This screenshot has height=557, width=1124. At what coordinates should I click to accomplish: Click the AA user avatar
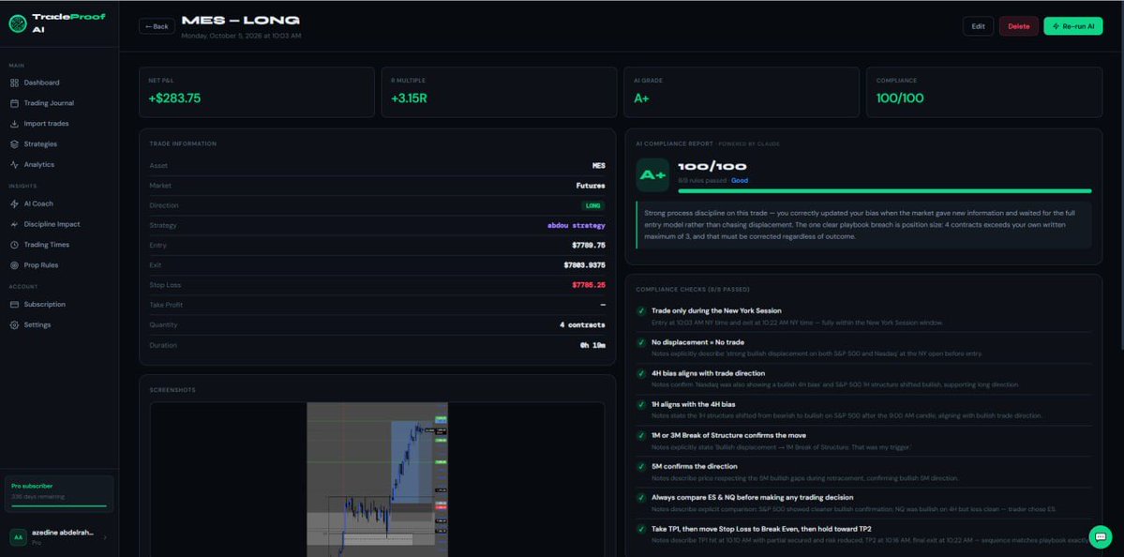(x=18, y=537)
